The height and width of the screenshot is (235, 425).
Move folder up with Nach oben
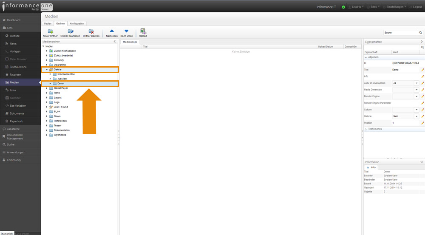click(112, 31)
